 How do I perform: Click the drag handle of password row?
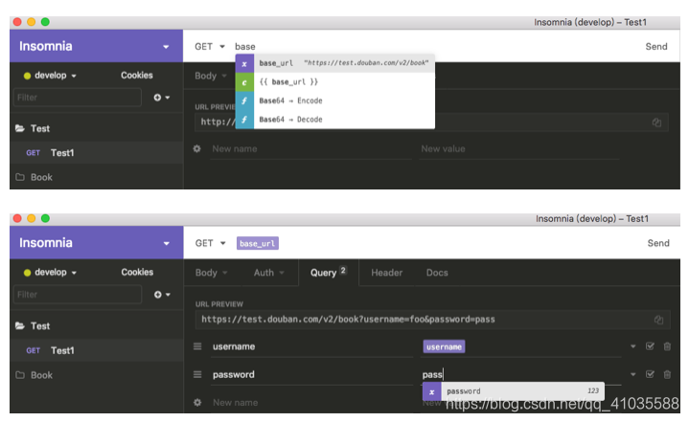pyautogui.click(x=197, y=374)
